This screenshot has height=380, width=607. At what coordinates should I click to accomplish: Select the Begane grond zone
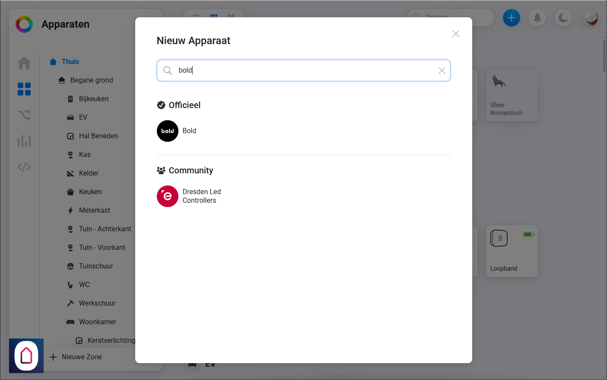(92, 80)
